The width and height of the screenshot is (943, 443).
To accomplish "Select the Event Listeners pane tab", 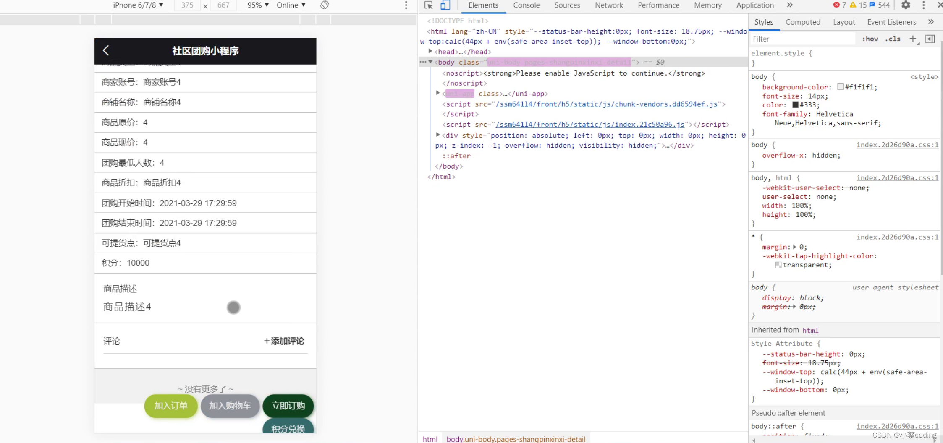I will click(892, 22).
